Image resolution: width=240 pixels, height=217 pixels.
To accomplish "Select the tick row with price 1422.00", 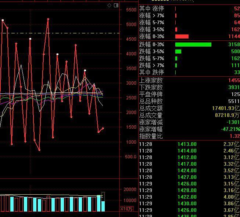I will pyautogui.click(x=190, y=197).
